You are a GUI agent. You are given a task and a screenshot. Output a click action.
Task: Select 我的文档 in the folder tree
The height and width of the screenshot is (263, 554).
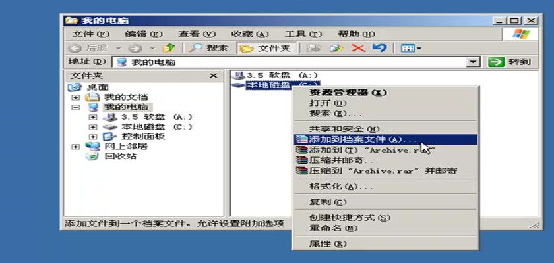pos(126,97)
